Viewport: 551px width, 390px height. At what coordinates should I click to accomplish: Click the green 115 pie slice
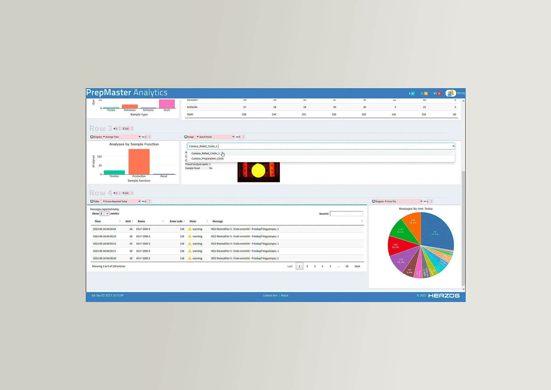point(403,231)
